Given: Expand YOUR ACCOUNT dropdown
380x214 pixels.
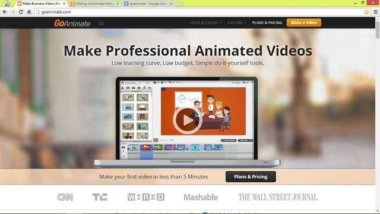Looking at the screenshot, I should (205, 23).
